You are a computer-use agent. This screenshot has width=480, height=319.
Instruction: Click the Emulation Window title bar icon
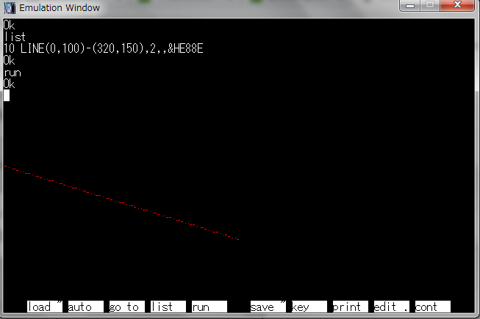click(x=10, y=8)
